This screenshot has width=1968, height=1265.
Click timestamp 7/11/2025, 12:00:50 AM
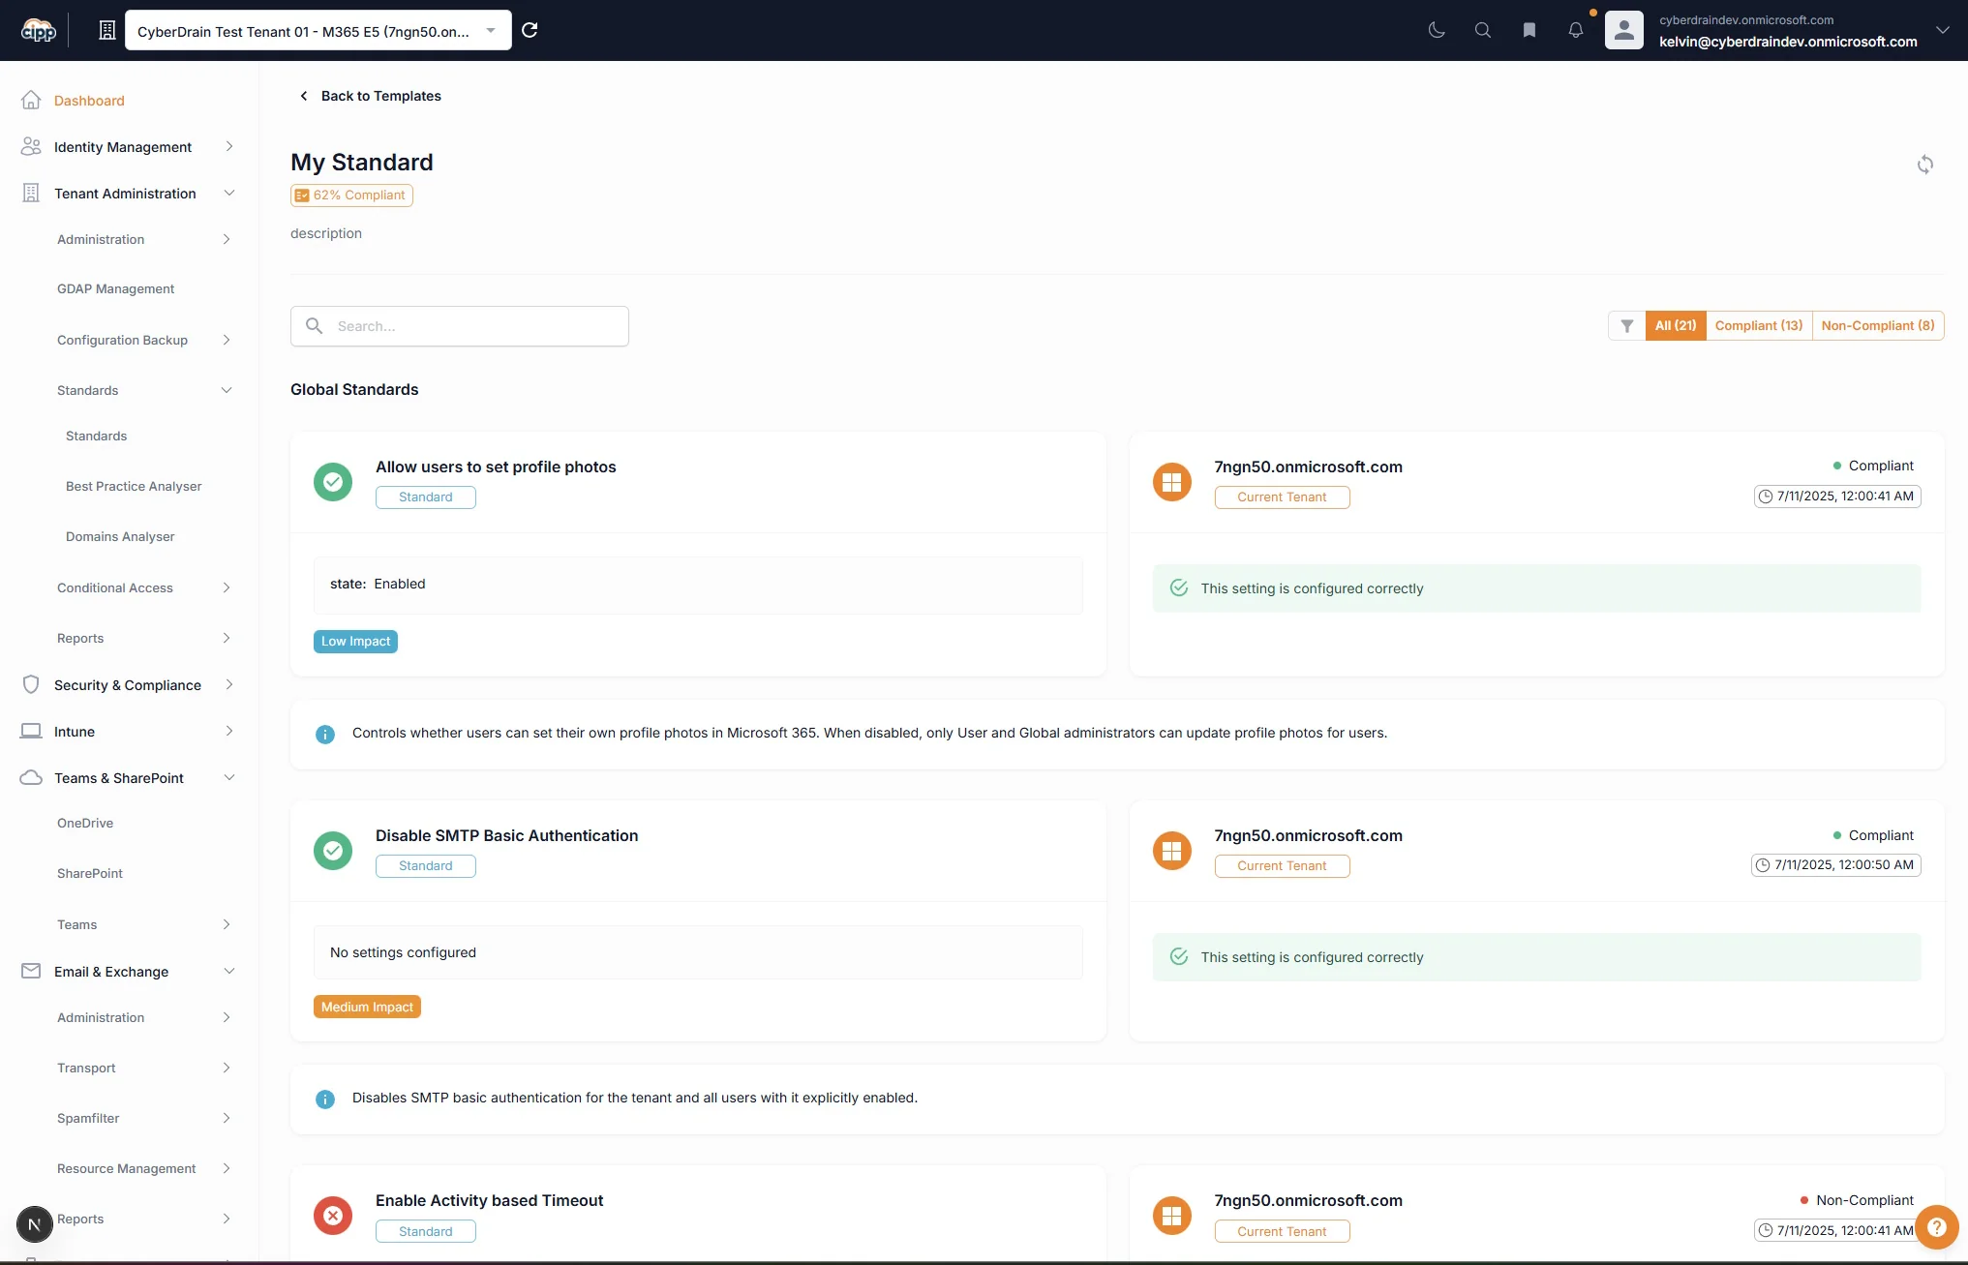(x=1835, y=865)
